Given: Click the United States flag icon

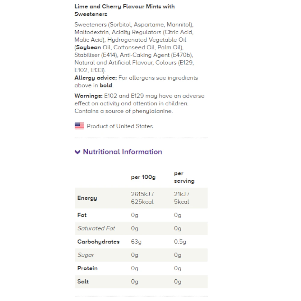Looking at the screenshot, I should (79, 126).
